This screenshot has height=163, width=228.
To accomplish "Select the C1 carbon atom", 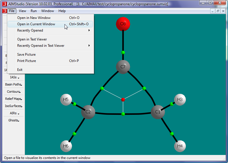I will (x=158, y=112).
